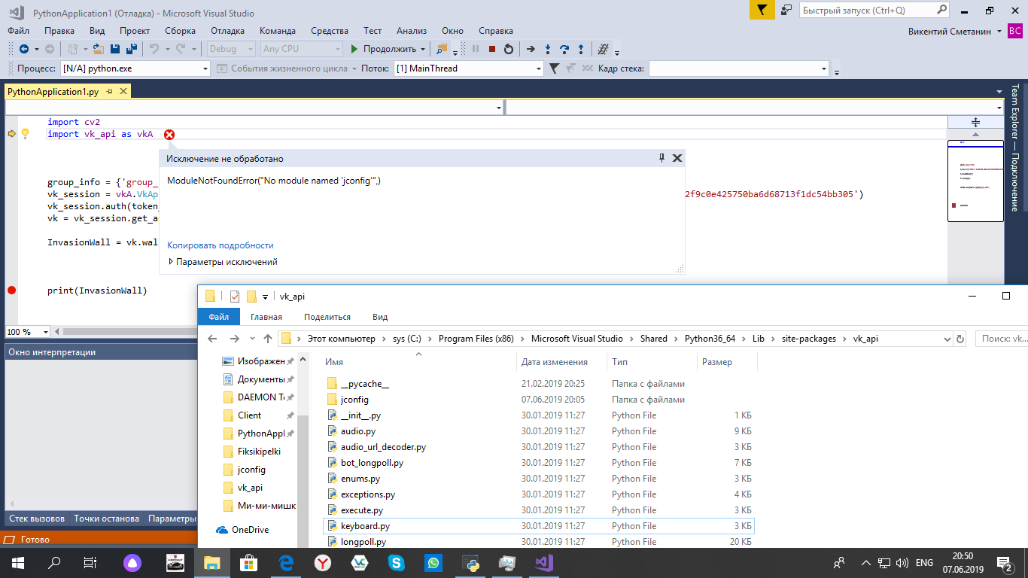Click the Step Out debug icon
This screenshot has width=1028, height=578.
click(581, 49)
